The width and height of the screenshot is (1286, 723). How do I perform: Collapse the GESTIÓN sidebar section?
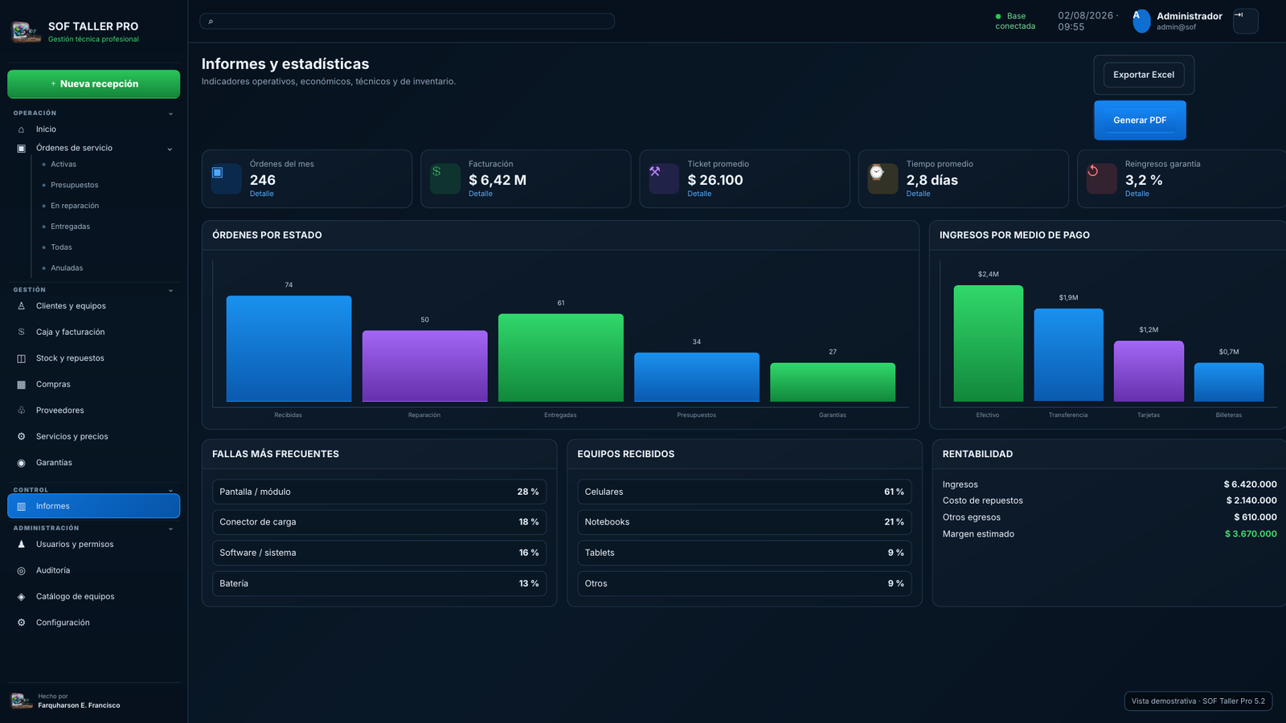coord(170,290)
